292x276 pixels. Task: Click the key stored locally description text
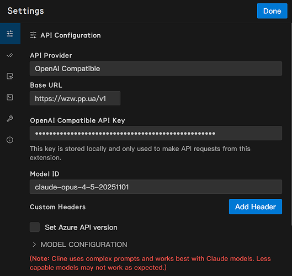point(140,153)
